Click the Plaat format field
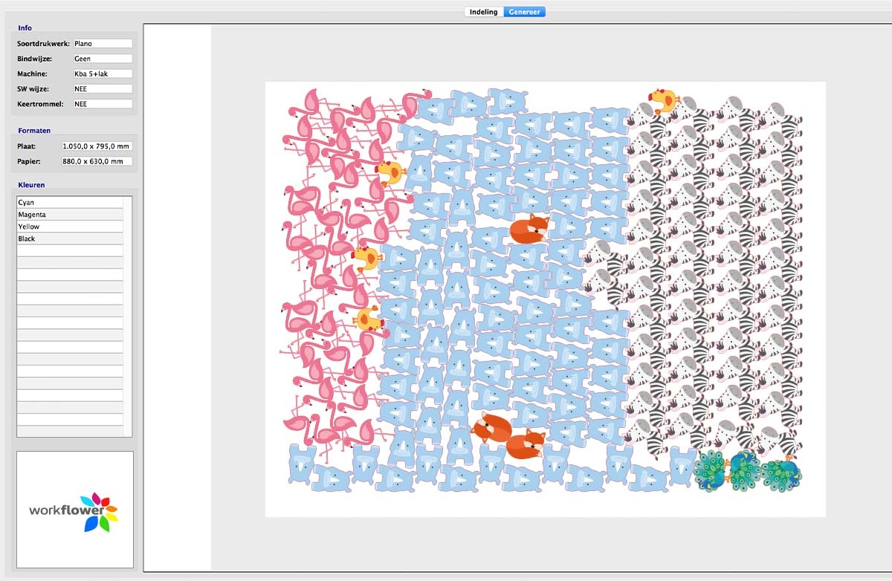Viewport: 892px width, 581px height. coord(97,146)
